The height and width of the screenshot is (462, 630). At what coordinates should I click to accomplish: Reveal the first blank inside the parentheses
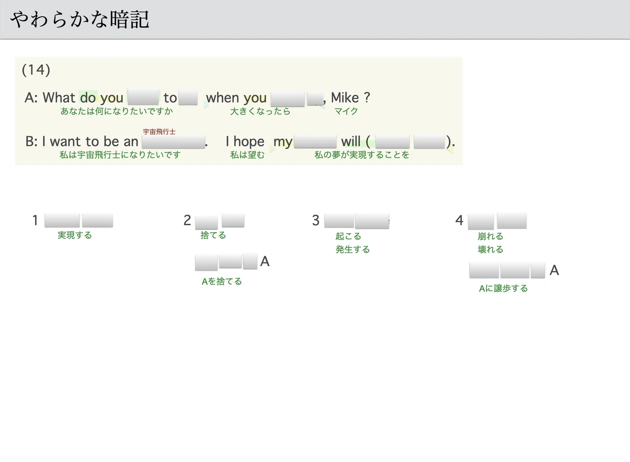tap(393, 142)
